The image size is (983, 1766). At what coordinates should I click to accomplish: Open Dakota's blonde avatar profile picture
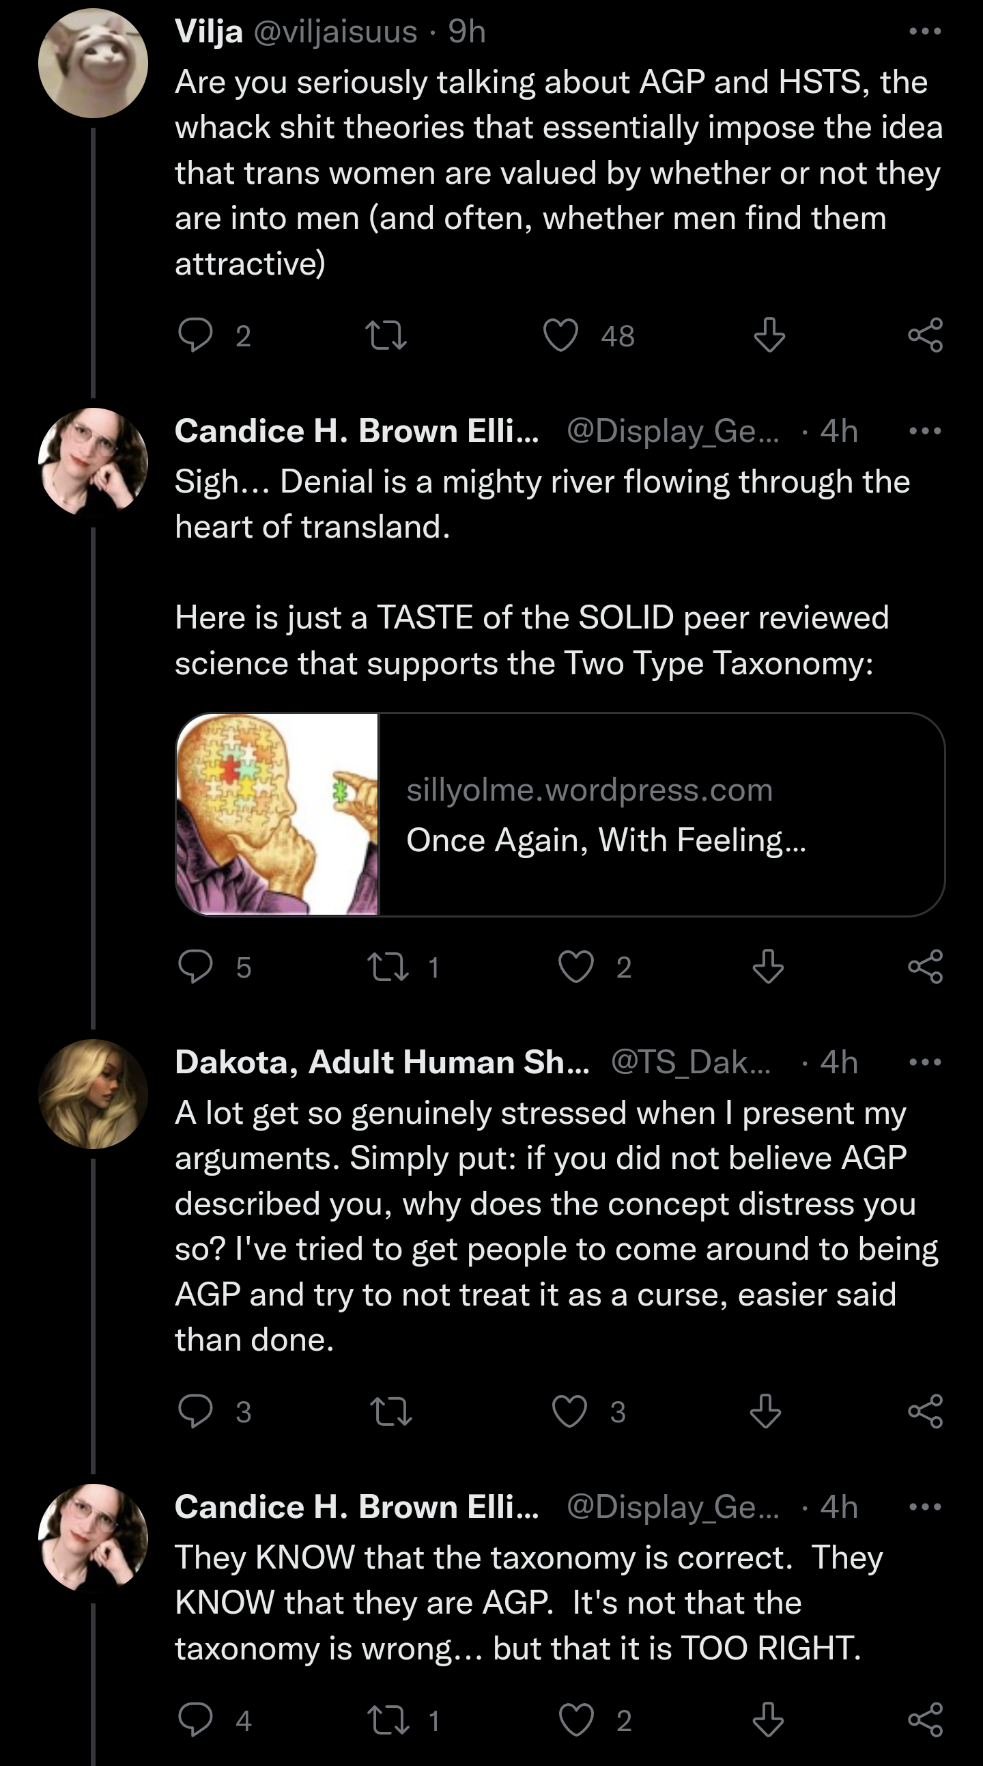[x=93, y=1094]
